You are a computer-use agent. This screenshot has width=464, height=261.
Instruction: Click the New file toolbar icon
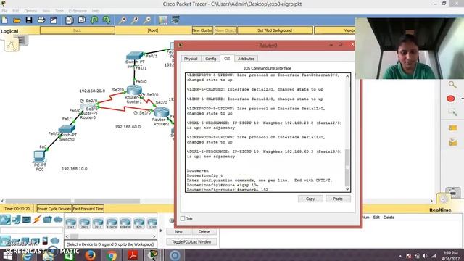[x=5, y=20]
